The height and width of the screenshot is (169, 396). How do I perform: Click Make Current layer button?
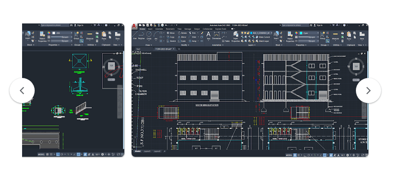pos(263,37)
